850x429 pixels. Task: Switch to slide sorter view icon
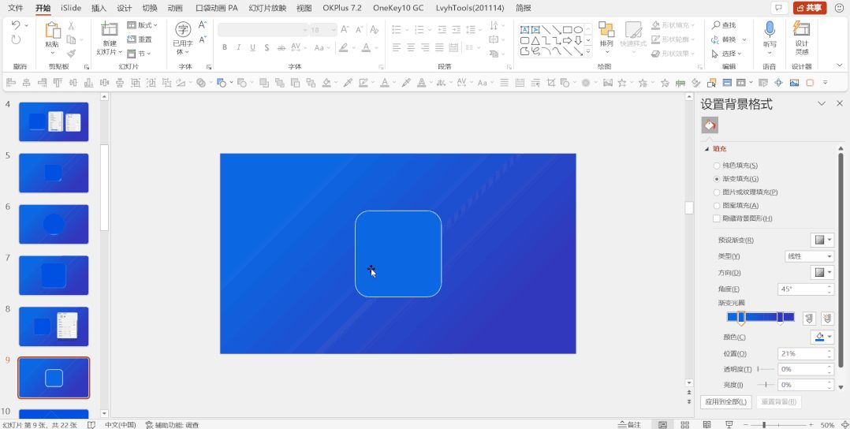click(x=684, y=424)
